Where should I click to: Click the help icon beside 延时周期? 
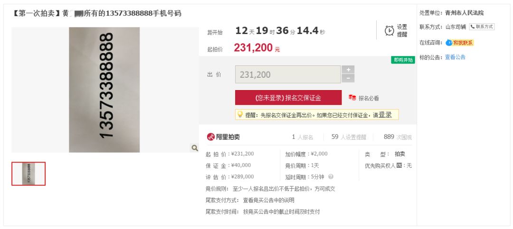point(331,177)
